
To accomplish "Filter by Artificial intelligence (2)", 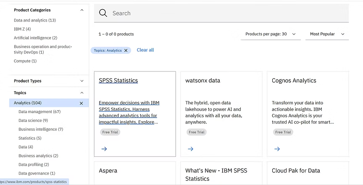I will click(35, 38).
